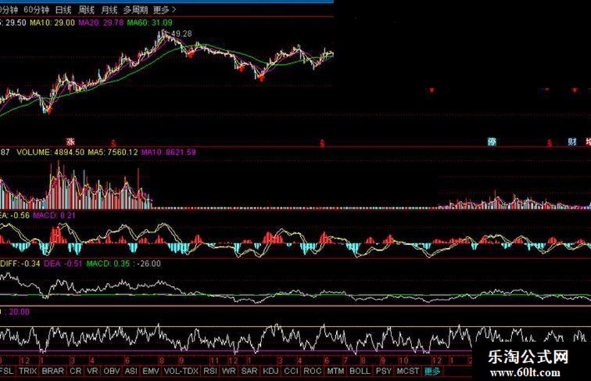Click the 财 financial marker icon

coord(572,142)
